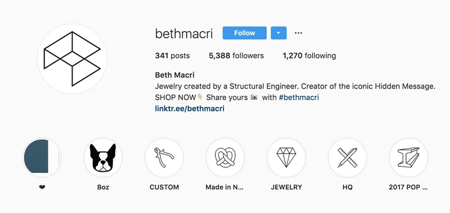This screenshot has height=213, width=450.
Task: Open the Boz dog highlight icon
Action: click(x=103, y=158)
